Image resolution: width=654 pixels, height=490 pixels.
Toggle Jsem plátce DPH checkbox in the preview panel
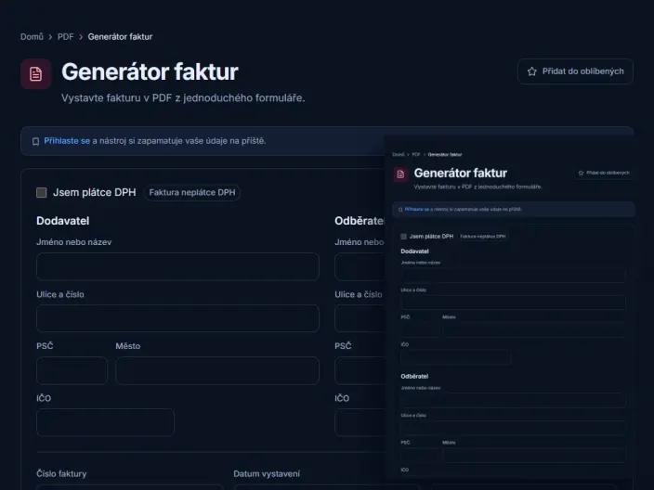[403, 237]
